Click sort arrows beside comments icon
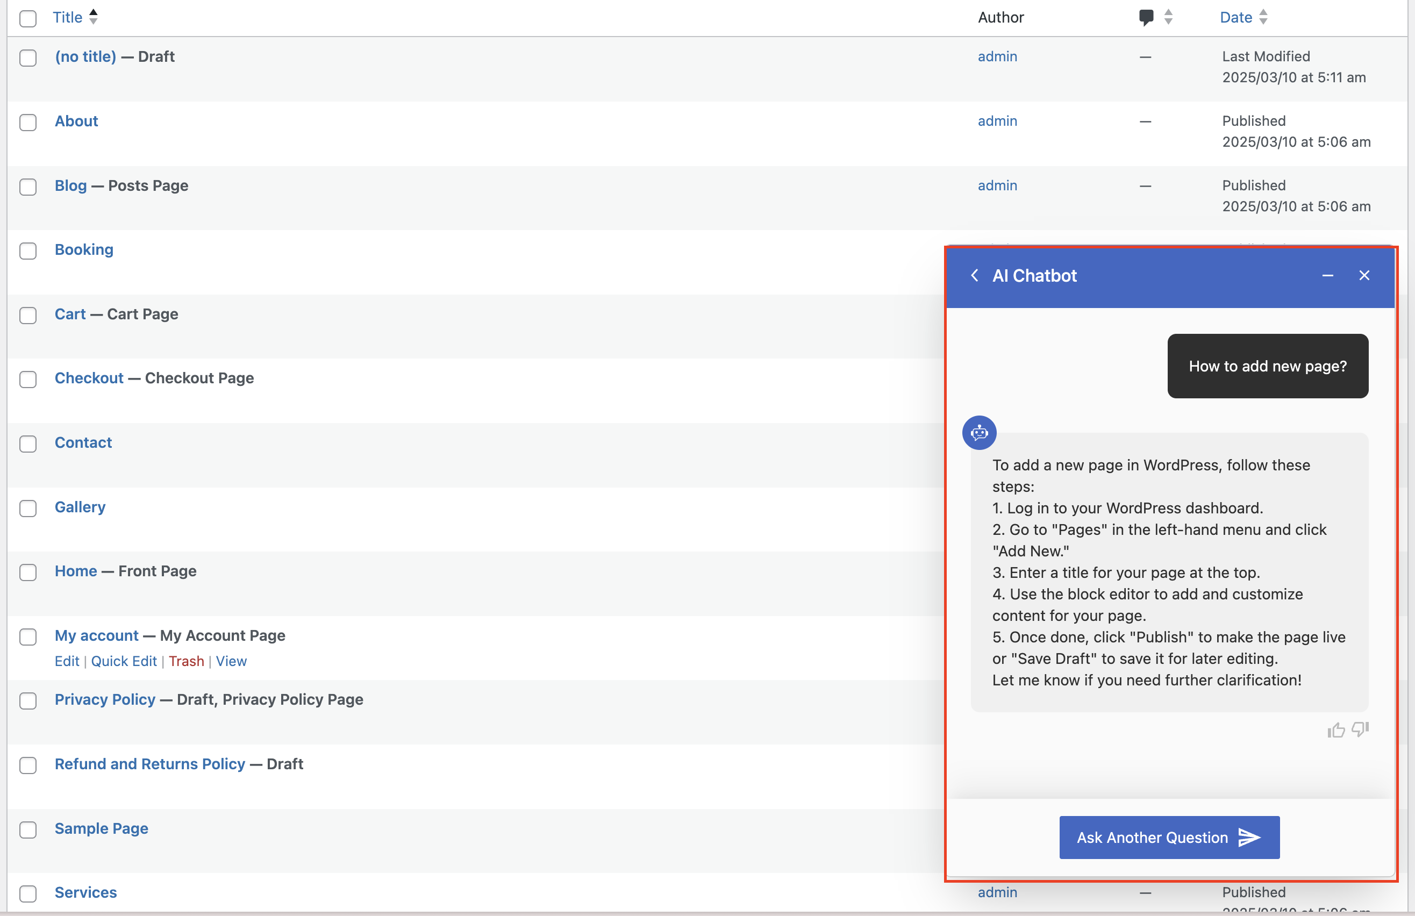The height and width of the screenshot is (916, 1415). click(1168, 17)
